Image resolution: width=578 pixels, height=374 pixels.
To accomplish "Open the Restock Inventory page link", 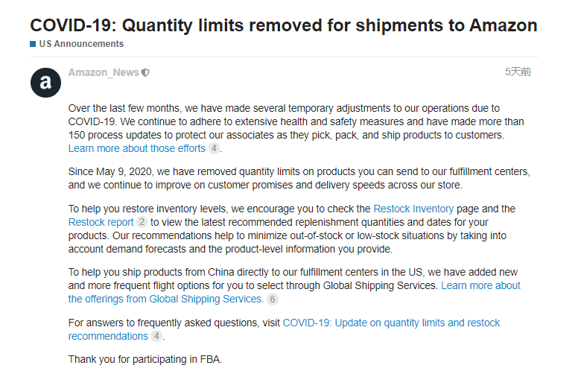I will 413,209.
